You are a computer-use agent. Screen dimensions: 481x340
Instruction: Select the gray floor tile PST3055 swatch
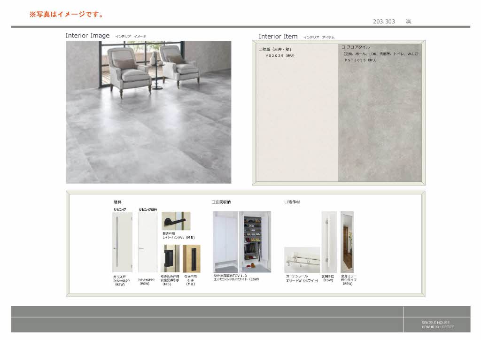(x=380, y=117)
